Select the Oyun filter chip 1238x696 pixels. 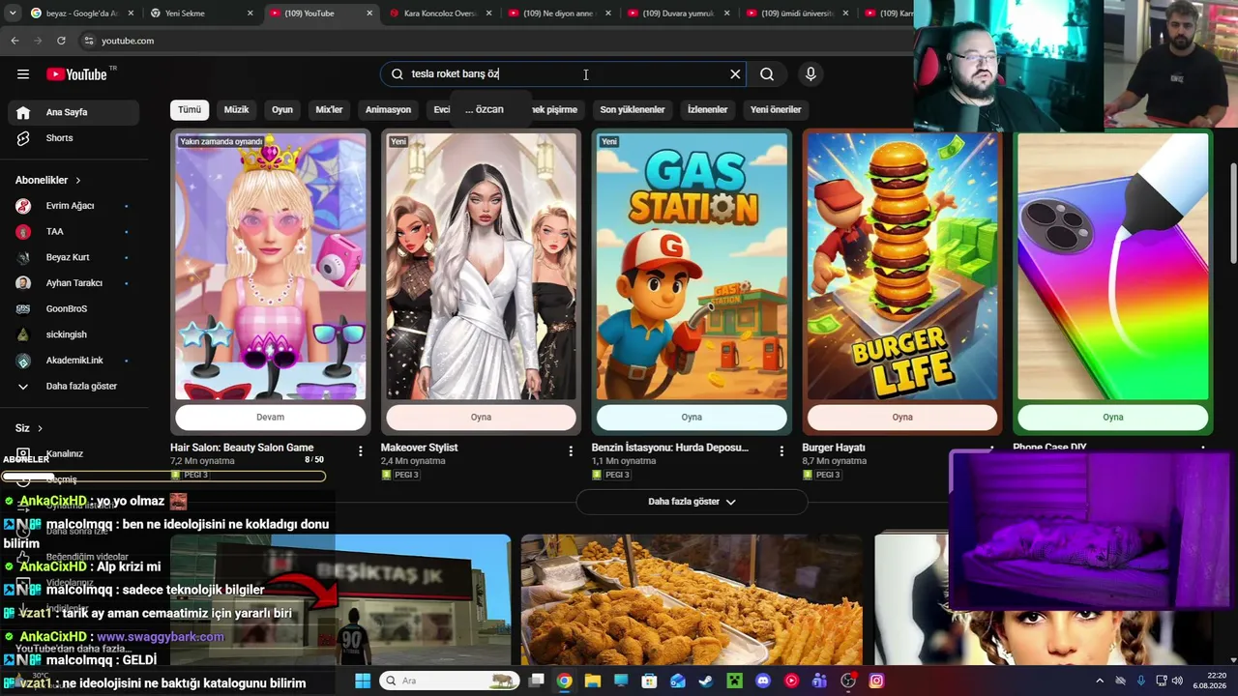click(282, 109)
